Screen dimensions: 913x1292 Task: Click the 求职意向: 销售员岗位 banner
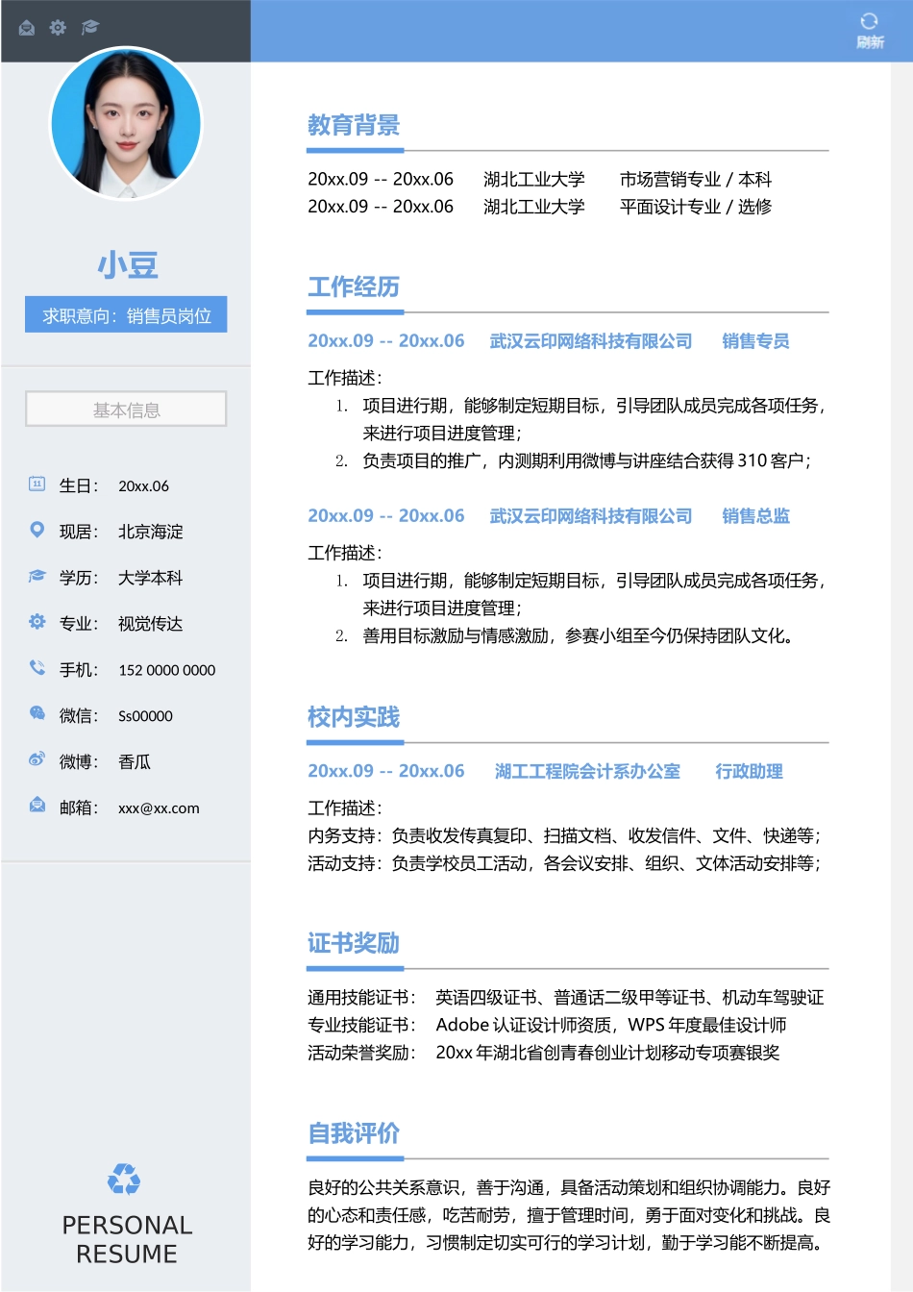(x=126, y=315)
